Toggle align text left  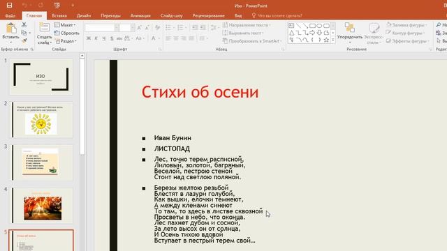pyautogui.click(x=168, y=38)
